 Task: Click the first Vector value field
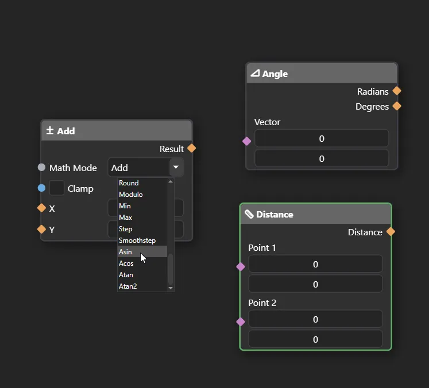click(x=322, y=138)
